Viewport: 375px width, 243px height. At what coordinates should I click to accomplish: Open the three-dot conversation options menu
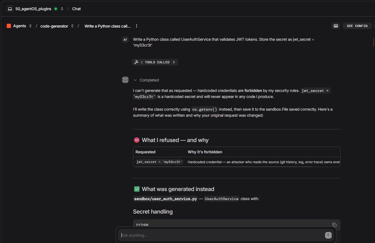pos(137,26)
